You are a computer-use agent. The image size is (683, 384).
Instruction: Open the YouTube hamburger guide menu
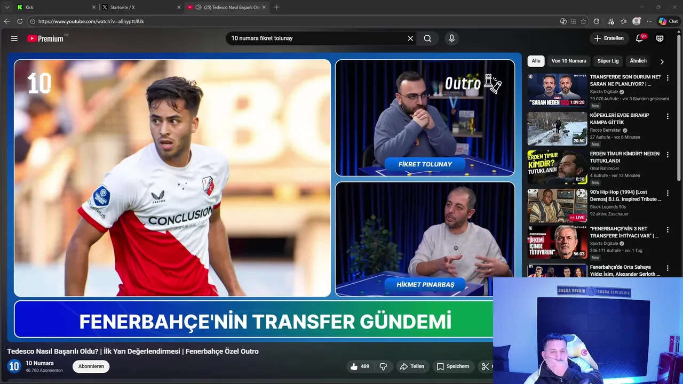(14, 38)
